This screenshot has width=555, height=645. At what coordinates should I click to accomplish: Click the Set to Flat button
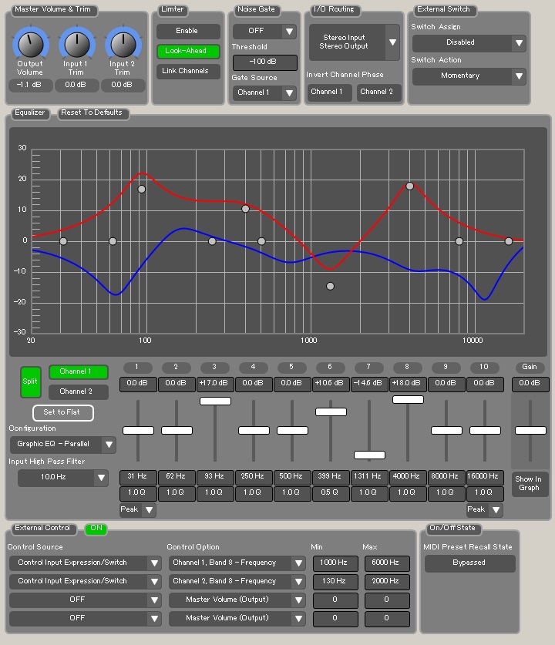pyautogui.click(x=63, y=413)
